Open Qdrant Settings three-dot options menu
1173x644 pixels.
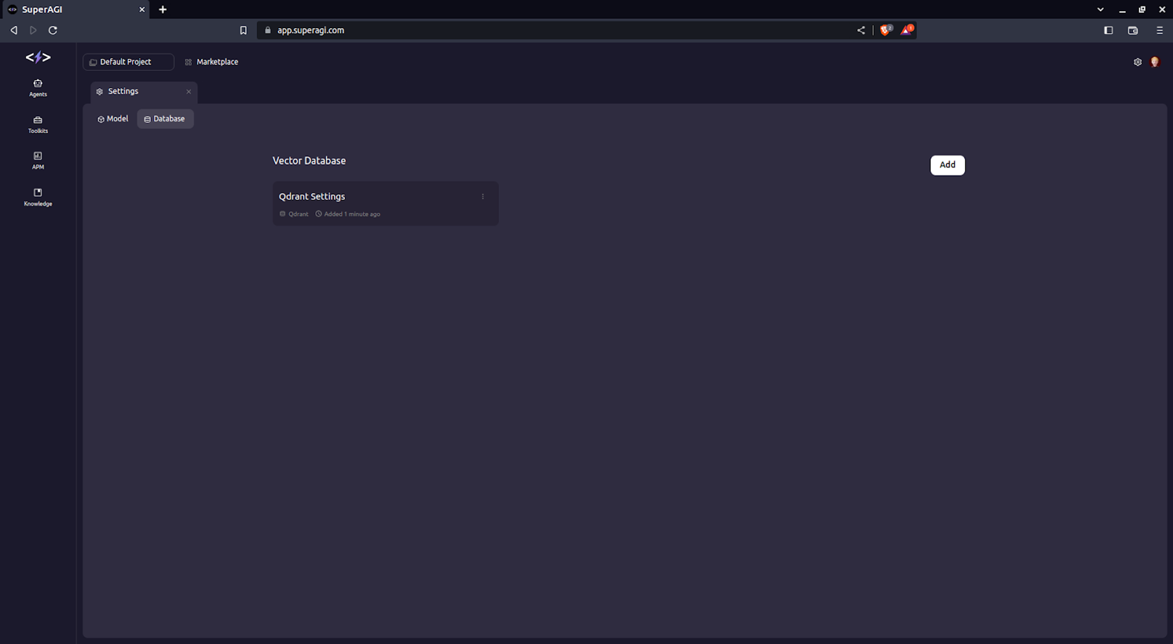click(x=483, y=197)
